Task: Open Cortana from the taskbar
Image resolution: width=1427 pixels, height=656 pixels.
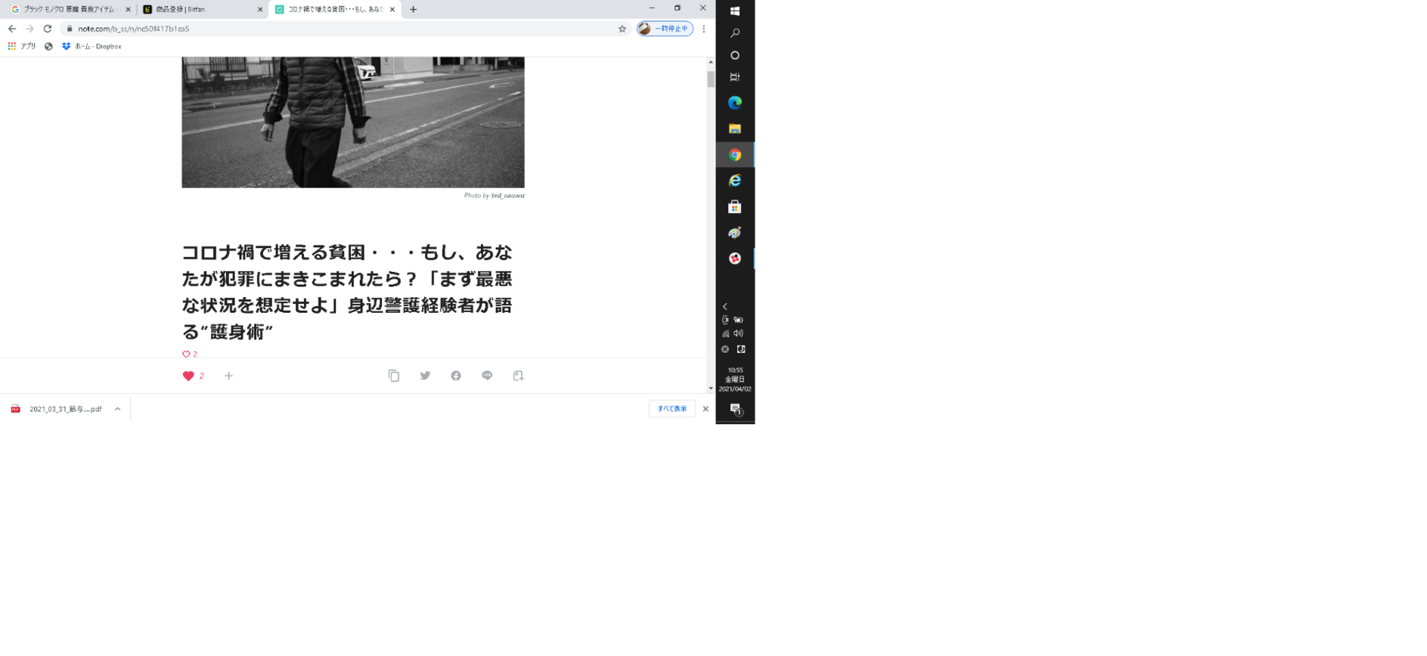Action: point(735,55)
